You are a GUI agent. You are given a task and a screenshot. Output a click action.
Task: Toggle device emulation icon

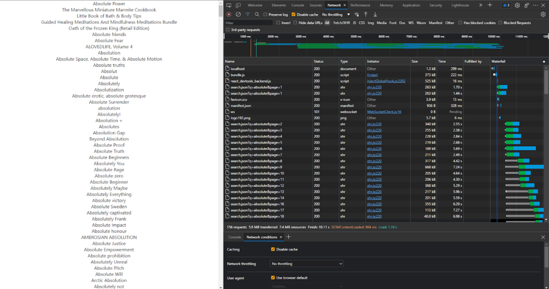click(x=238, y=5)
